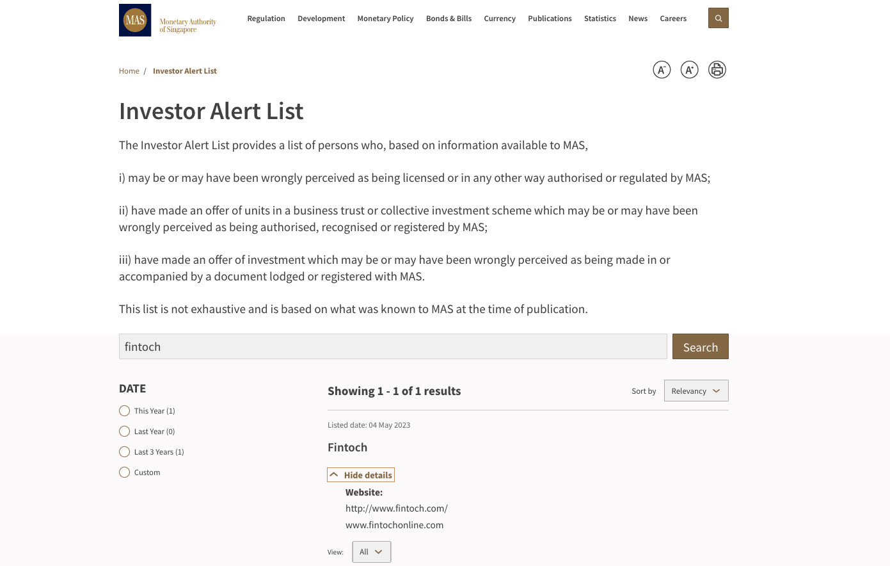Click the MAS logo
890x566 pixels.
point(135,20)
